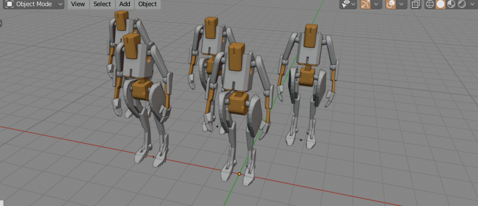
Task: Expand the selectability and visibility dropdown arrow
Action: [x=354, y=4]
